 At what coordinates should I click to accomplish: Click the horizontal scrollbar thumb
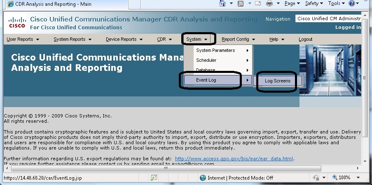166,168
